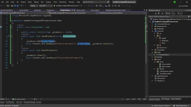
Task: Collapse the Hubs folder
Action: coord(152,52)
